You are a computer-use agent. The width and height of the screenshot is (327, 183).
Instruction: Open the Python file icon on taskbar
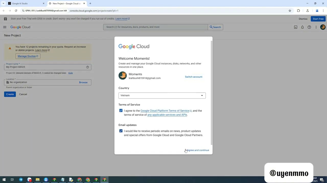[x=71, y=180]
